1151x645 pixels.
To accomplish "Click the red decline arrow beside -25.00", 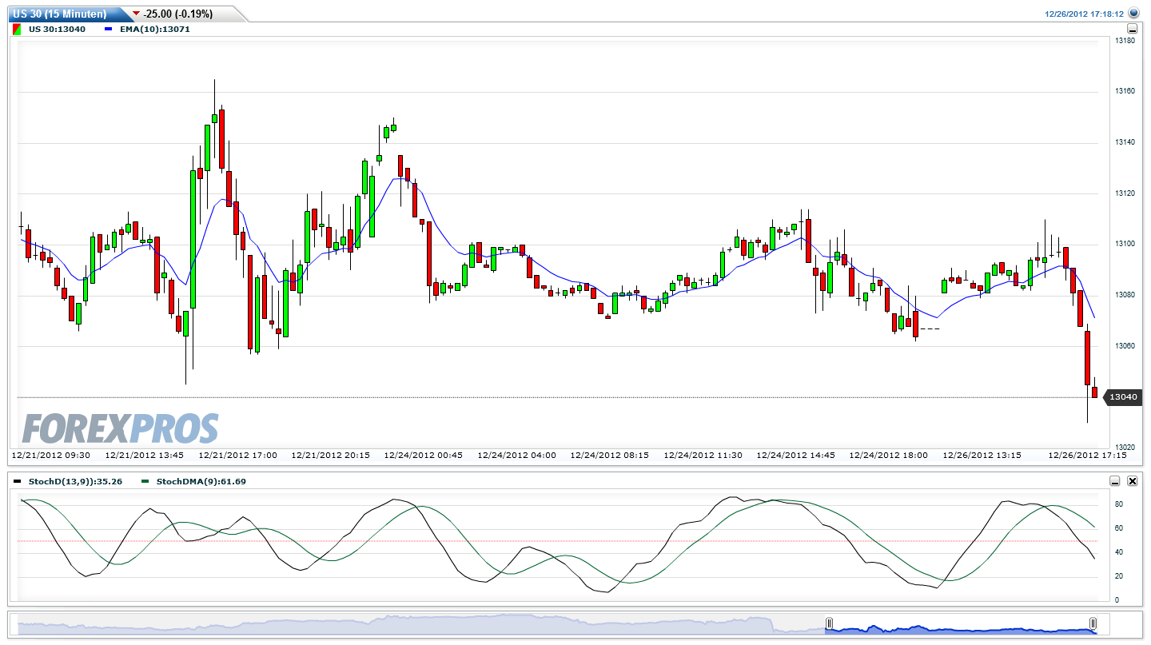I will coord(134,13).
